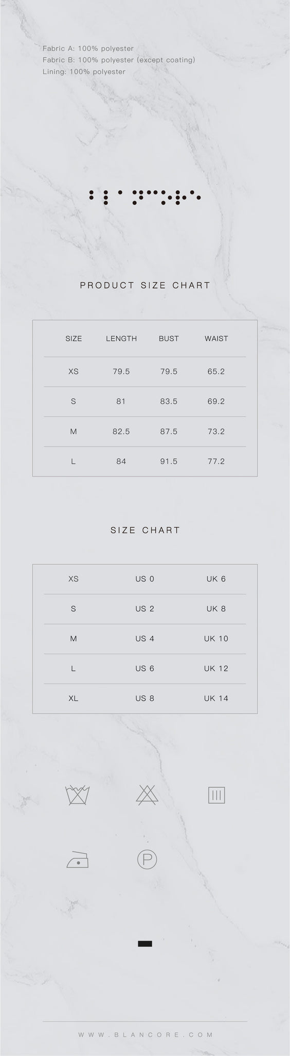The image size is (290, 1056).
Task: Click the XS row length value 79.5
Action: click(121, 371)
